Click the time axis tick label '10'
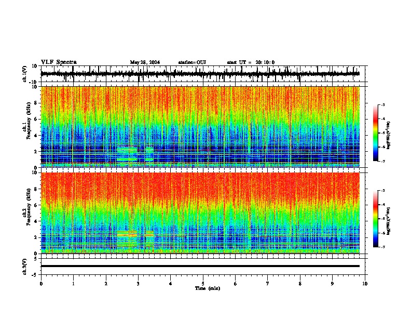This screenshot has height=318, width=411. pyautogui.click(x=365, y=284)
